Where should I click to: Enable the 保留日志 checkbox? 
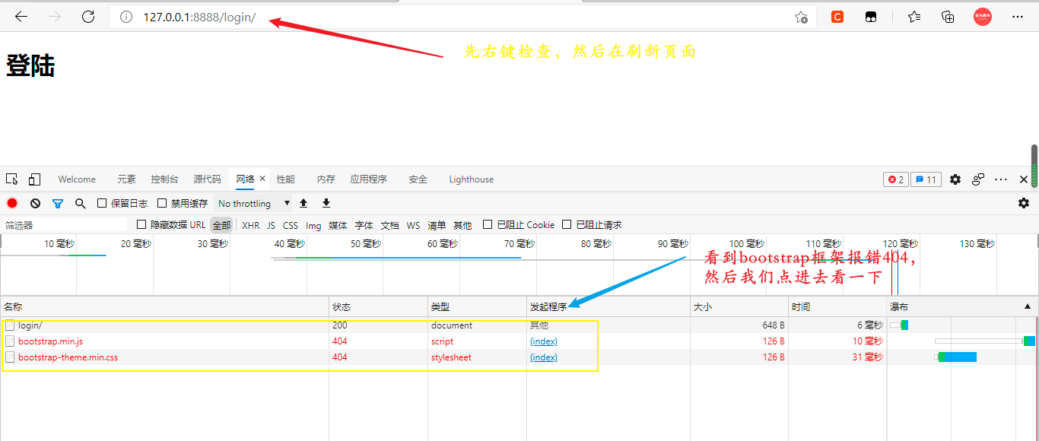102,203
